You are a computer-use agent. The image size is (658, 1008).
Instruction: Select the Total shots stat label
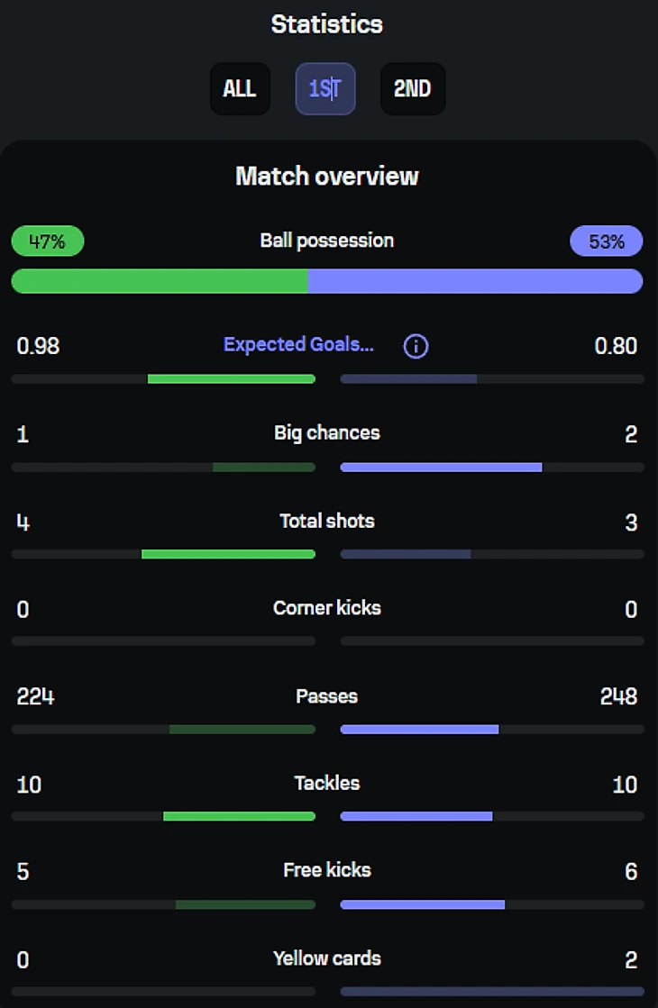(327, 521)
